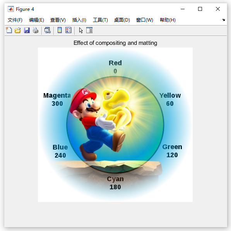Screen dimensions: 231x231
Task: Toggle the Edit Plot arrow tool
Action: (81, 31)
